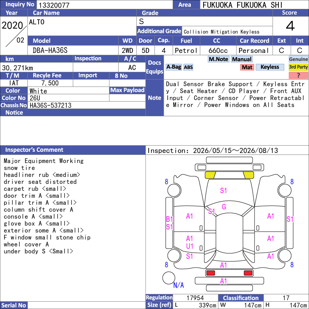Click the Keyless equipment badge
The image size is (309, 309).
(x=270, y=67)
